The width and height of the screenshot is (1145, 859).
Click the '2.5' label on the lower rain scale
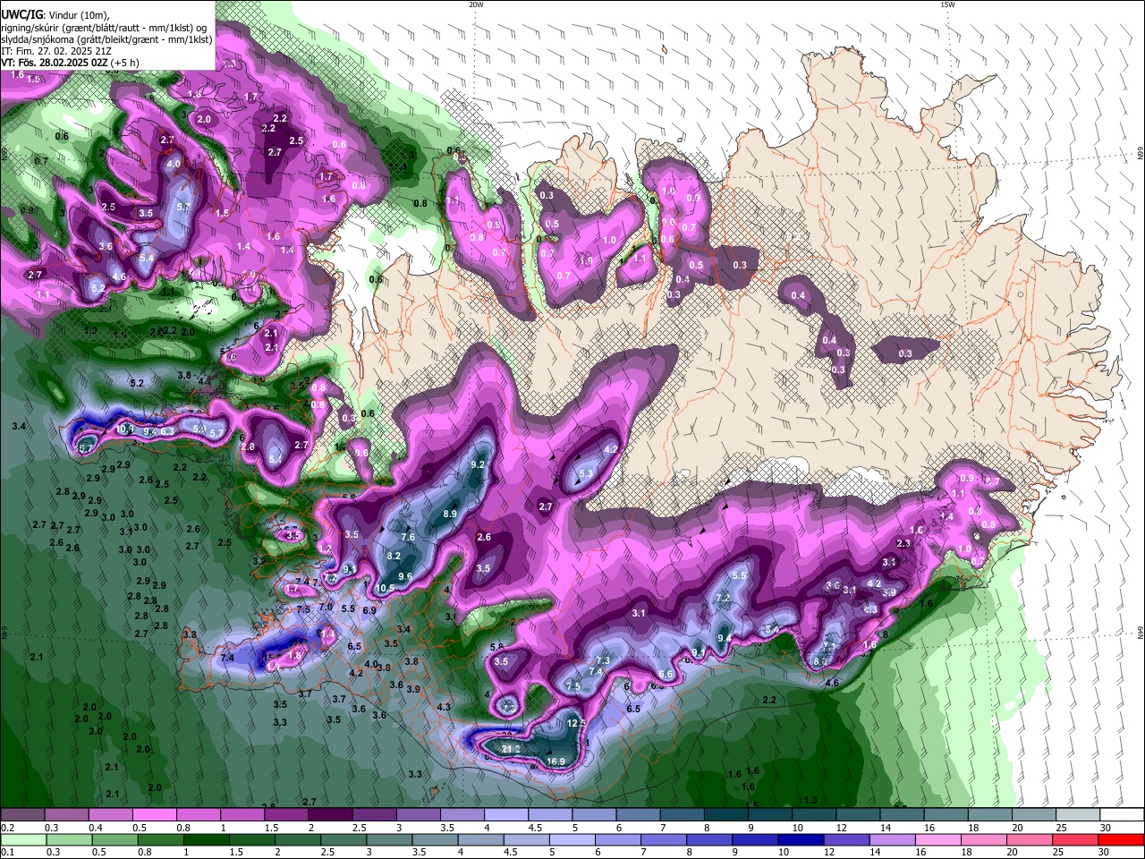[327, 853]
